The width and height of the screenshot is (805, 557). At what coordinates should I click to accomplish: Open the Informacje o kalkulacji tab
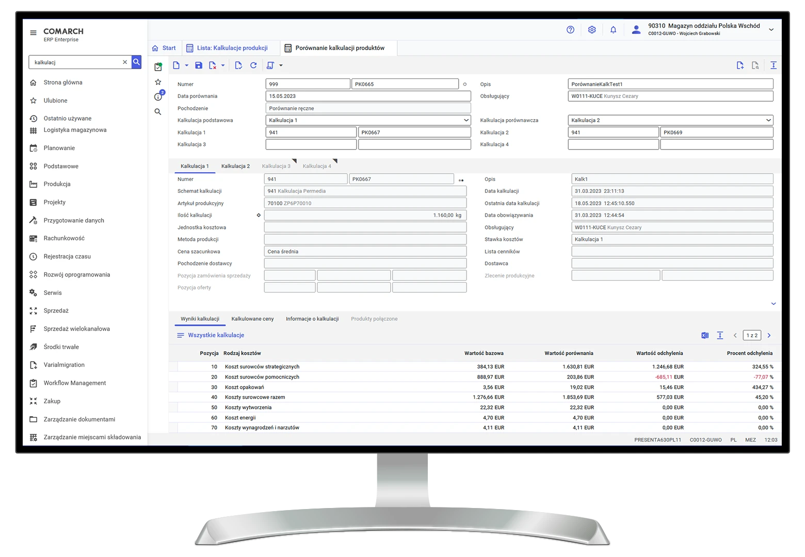312,319
